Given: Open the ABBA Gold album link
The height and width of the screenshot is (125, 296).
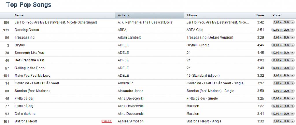Looking at the screenshot, I should coord(195,30).
